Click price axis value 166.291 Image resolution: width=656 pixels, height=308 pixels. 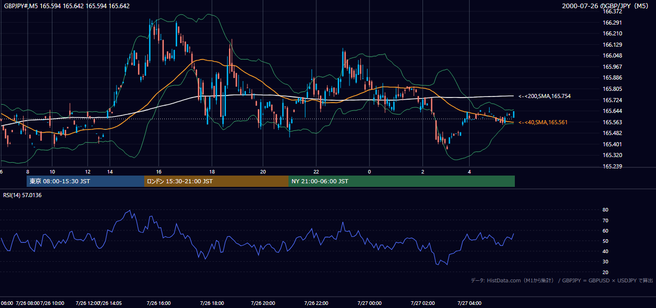pos(612,23)
